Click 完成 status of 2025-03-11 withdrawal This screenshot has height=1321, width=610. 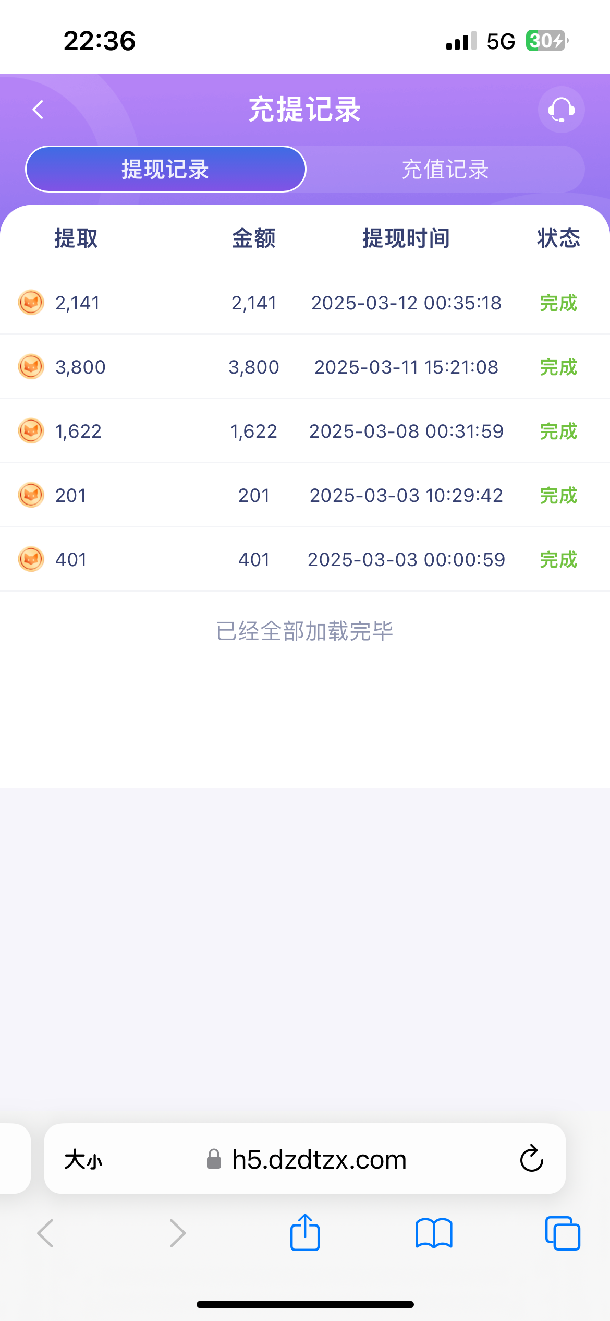(558, 367)
